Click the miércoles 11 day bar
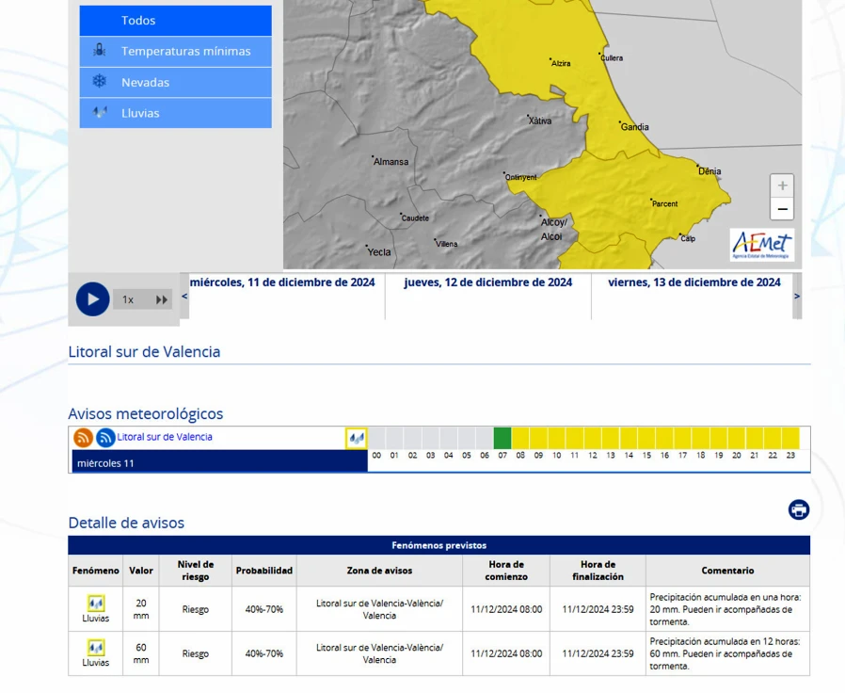 click(220, 462)
